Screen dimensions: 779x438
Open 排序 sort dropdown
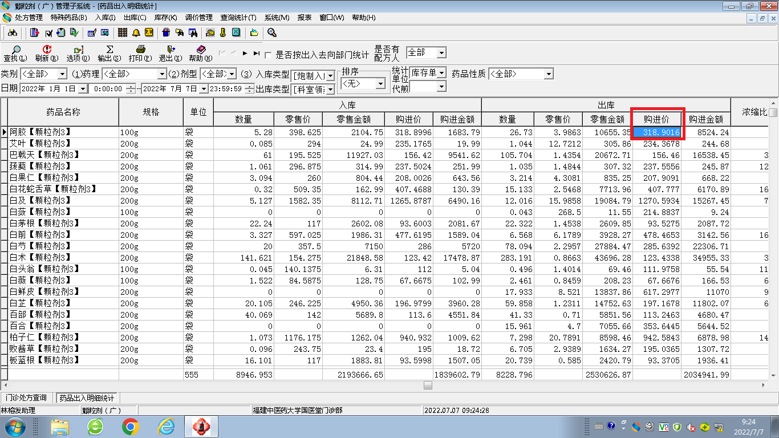click(x=380, y=84)
